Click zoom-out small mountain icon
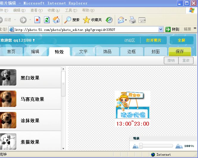Screen dimensions: 198x158 click(136, 146)
